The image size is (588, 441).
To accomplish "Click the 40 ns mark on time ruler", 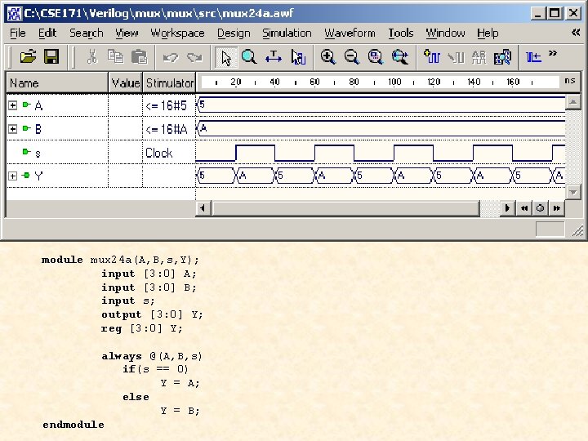I will 275,82.
